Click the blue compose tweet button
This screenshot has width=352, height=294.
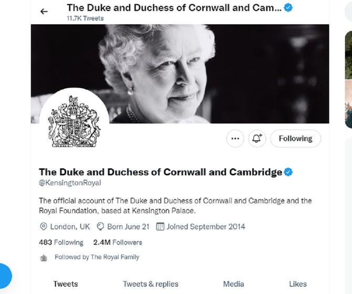point(5,276)
